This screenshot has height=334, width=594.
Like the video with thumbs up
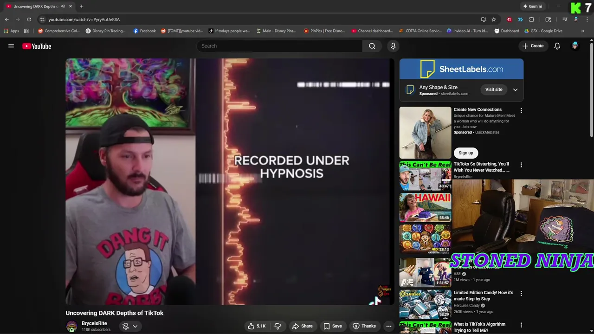click(257, 326)
